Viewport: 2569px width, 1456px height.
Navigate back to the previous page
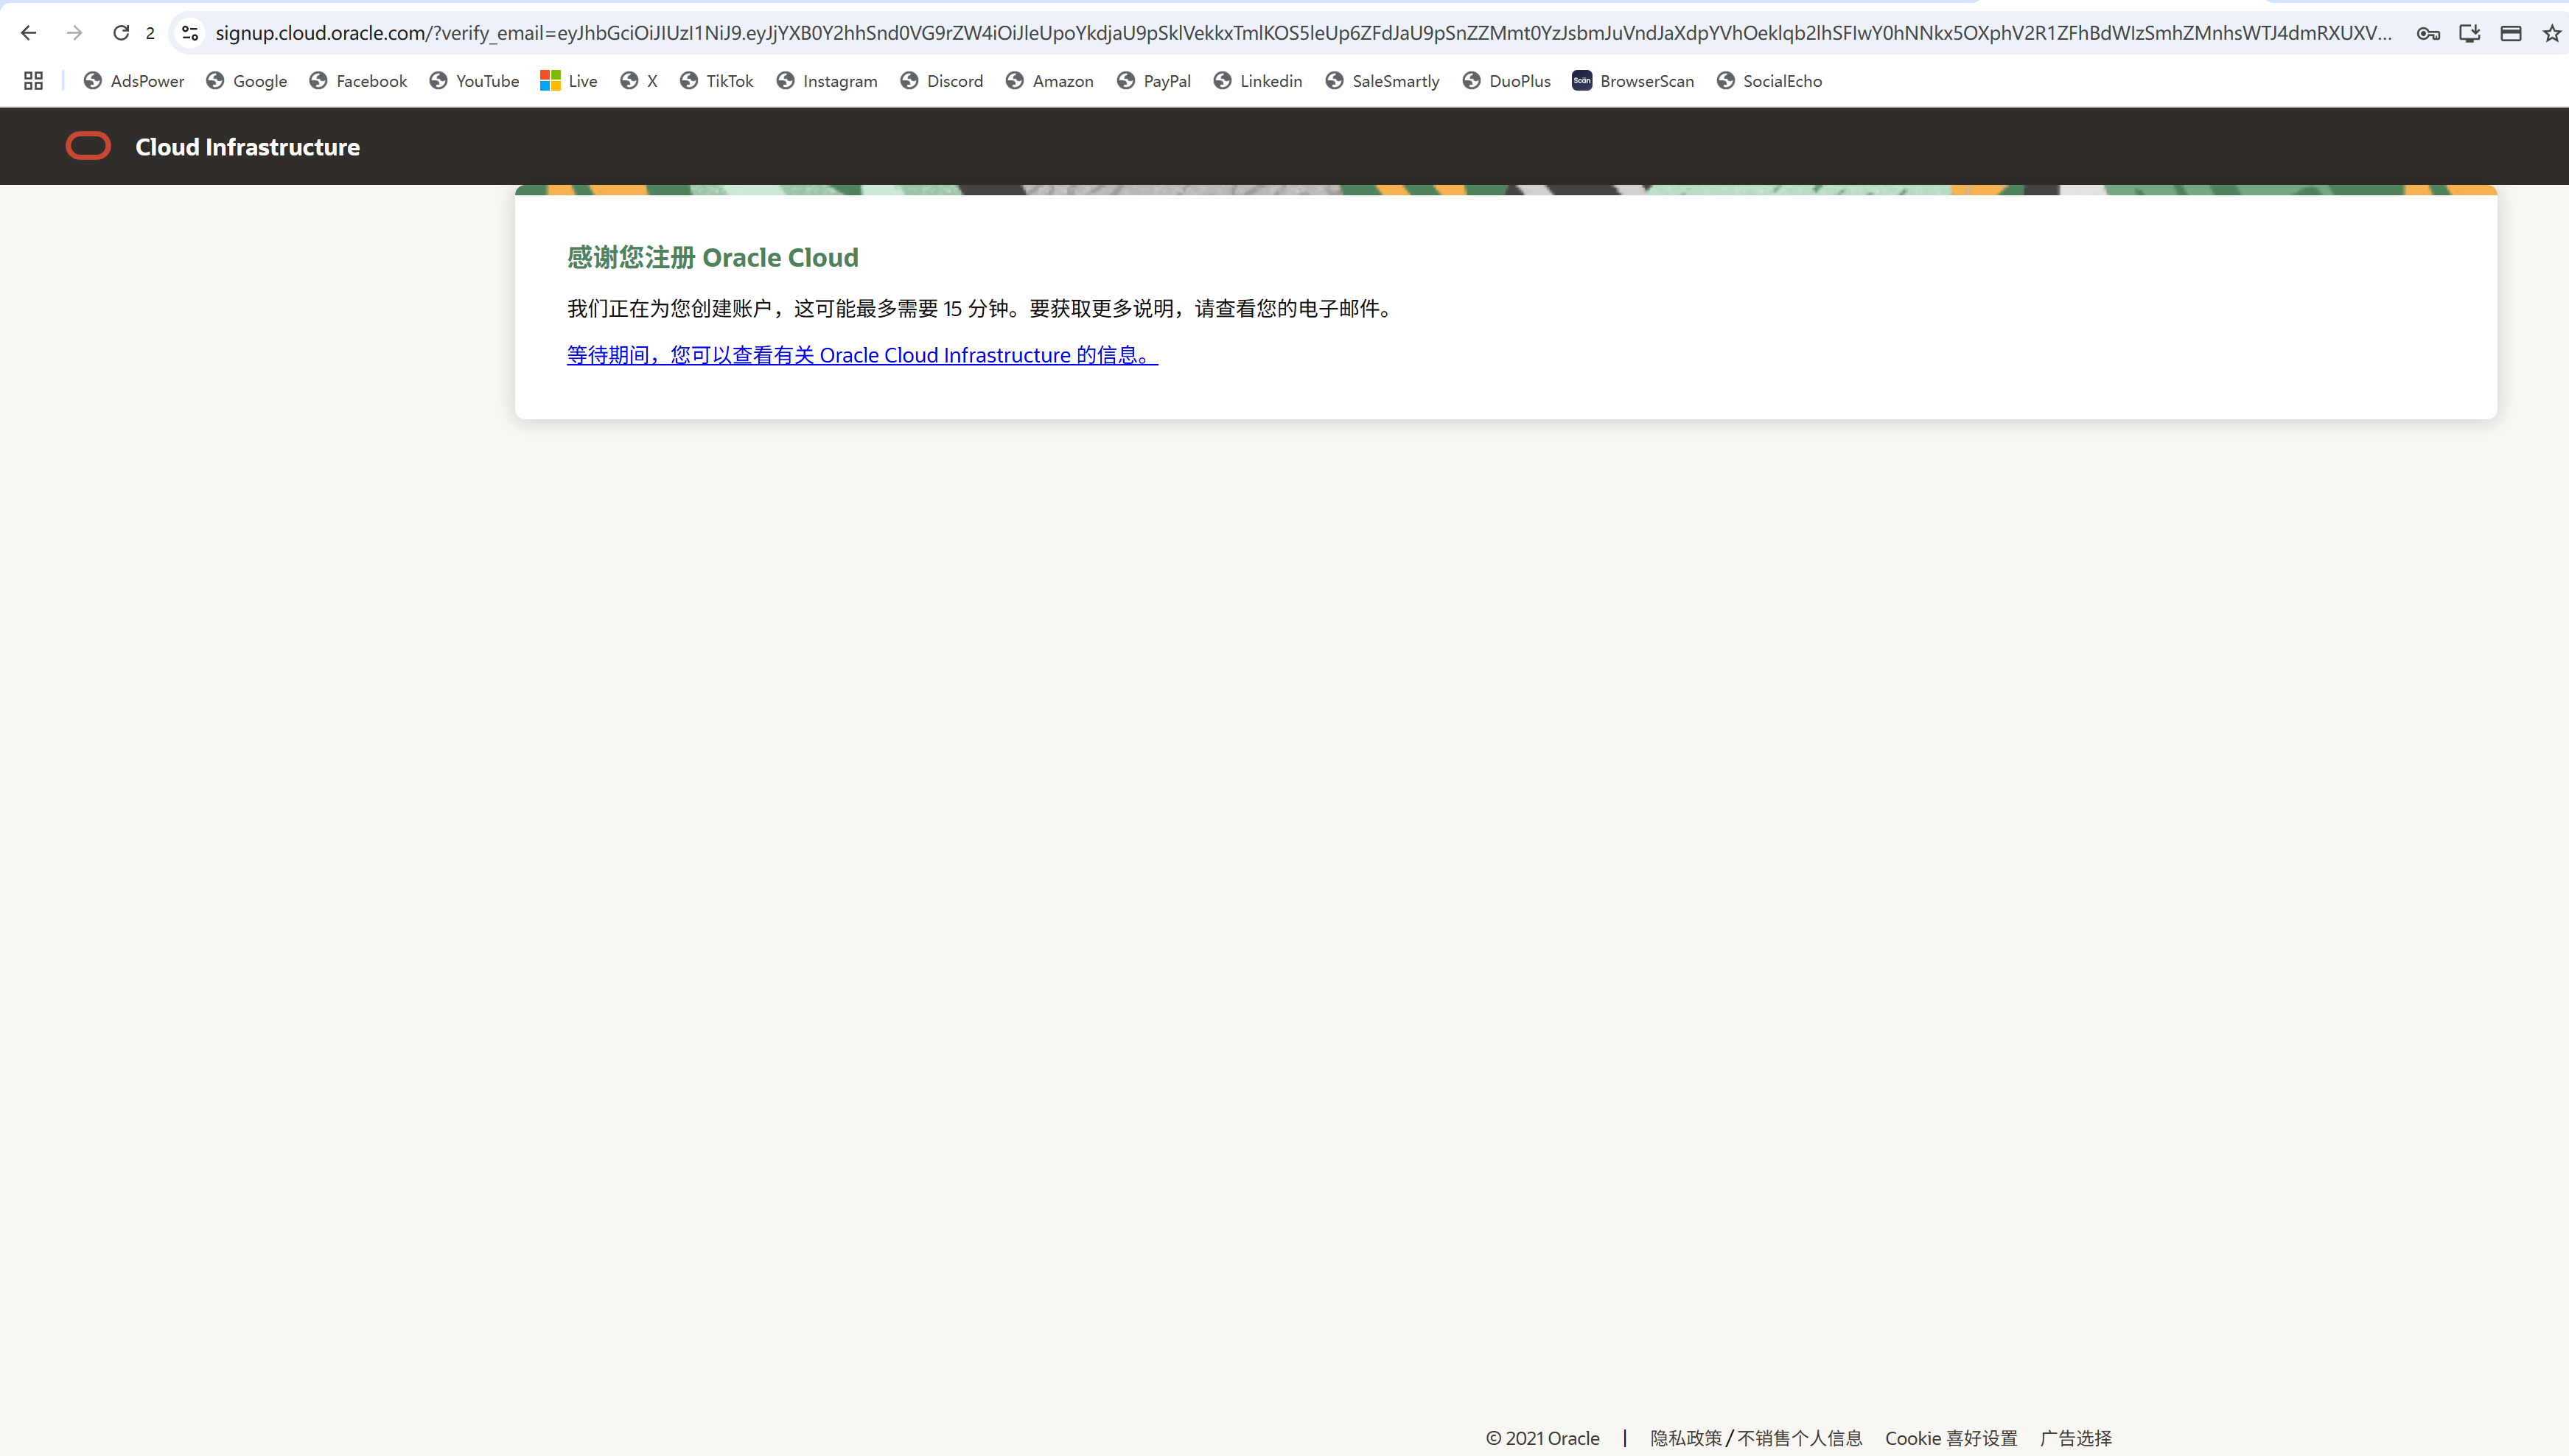tap(28, 32)
